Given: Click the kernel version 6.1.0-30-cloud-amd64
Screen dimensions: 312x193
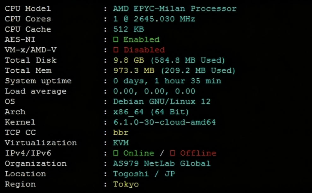Looking at the screenshot, I should pyautogui.click(x=164, y=122).
